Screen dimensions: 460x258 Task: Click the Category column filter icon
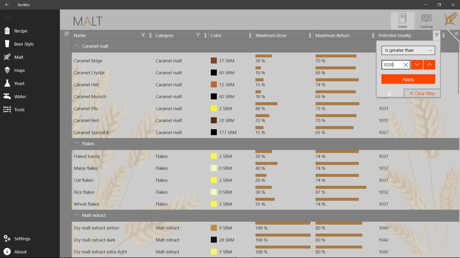[x=198, y=35]
